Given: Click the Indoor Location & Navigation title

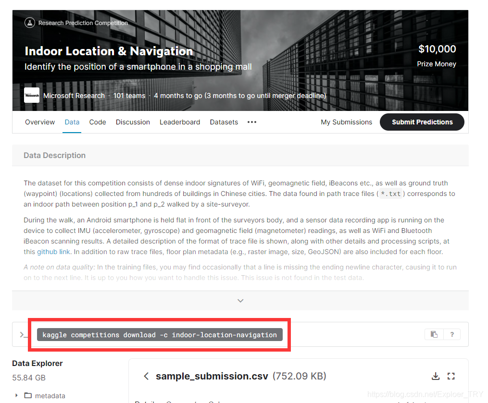Looking at the screenshot, I should pos(109,51).
